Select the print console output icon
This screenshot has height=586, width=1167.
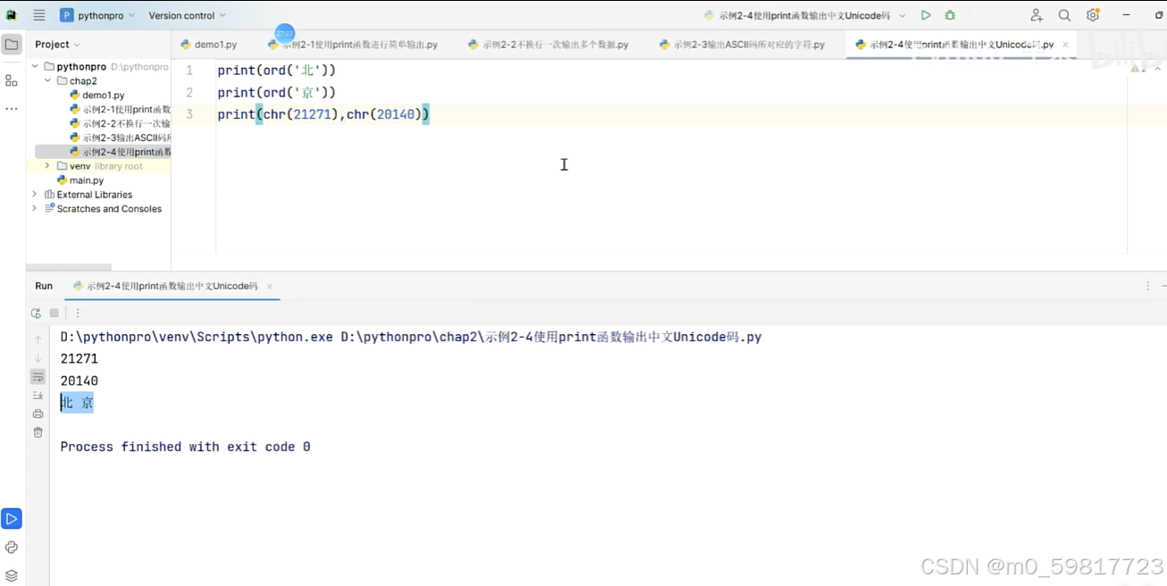pos(37,413)
